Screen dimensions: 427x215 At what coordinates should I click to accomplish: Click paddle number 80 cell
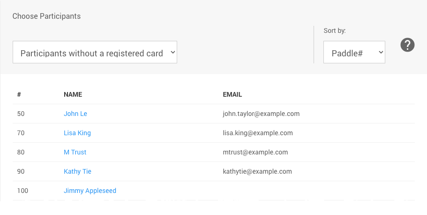(x=21, y=152)
